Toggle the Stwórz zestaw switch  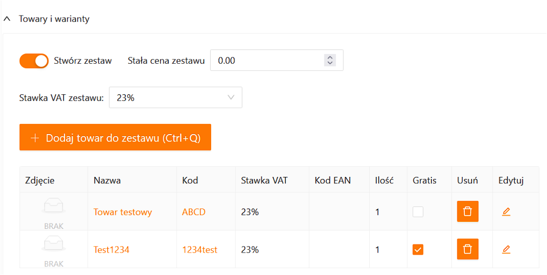[34, 61]
